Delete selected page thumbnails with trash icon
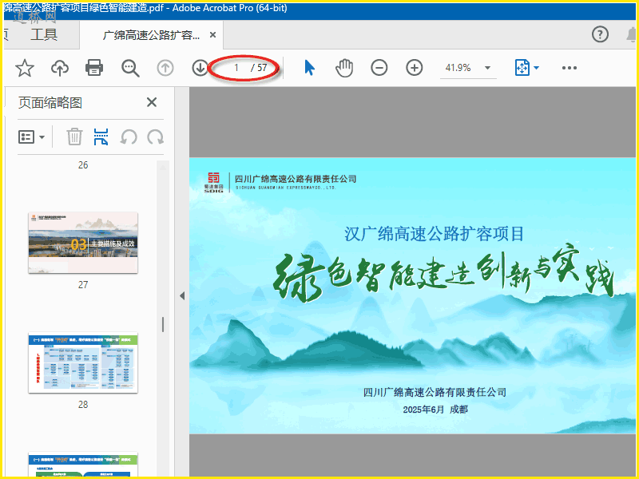 [x=74, y=137]
